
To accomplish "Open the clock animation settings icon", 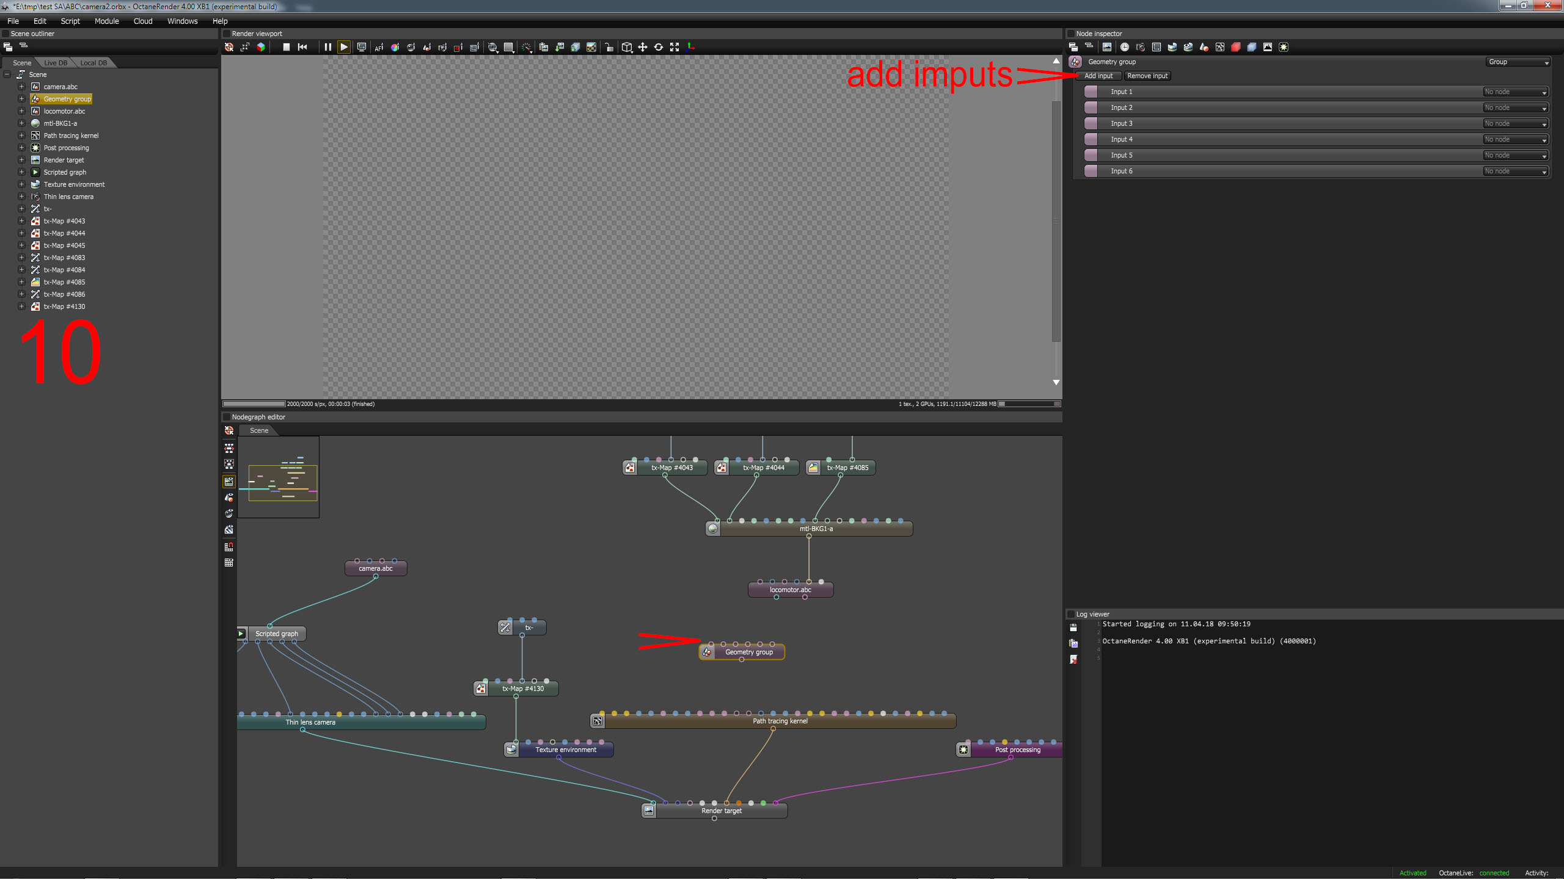I will 1124,47.
